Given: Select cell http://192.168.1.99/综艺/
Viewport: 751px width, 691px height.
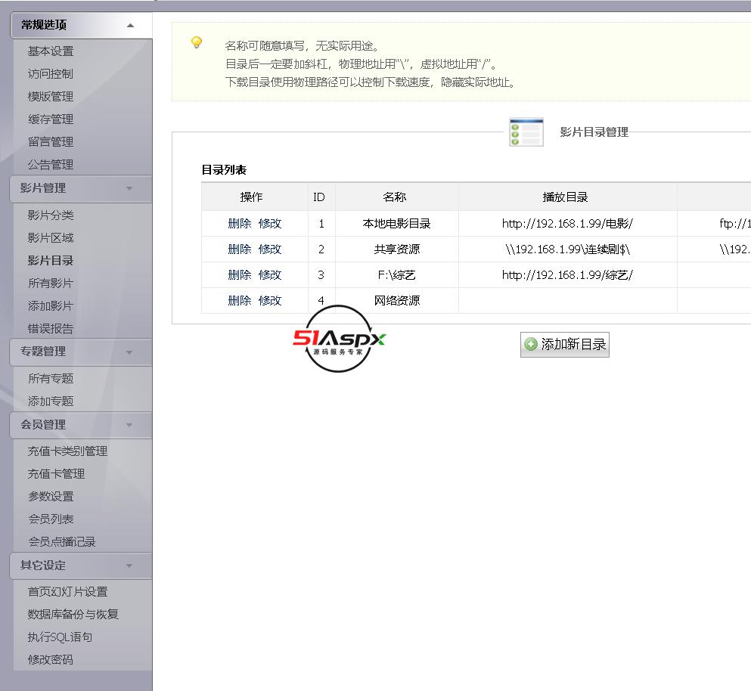Looking at the screenshot, I should 567,275.
